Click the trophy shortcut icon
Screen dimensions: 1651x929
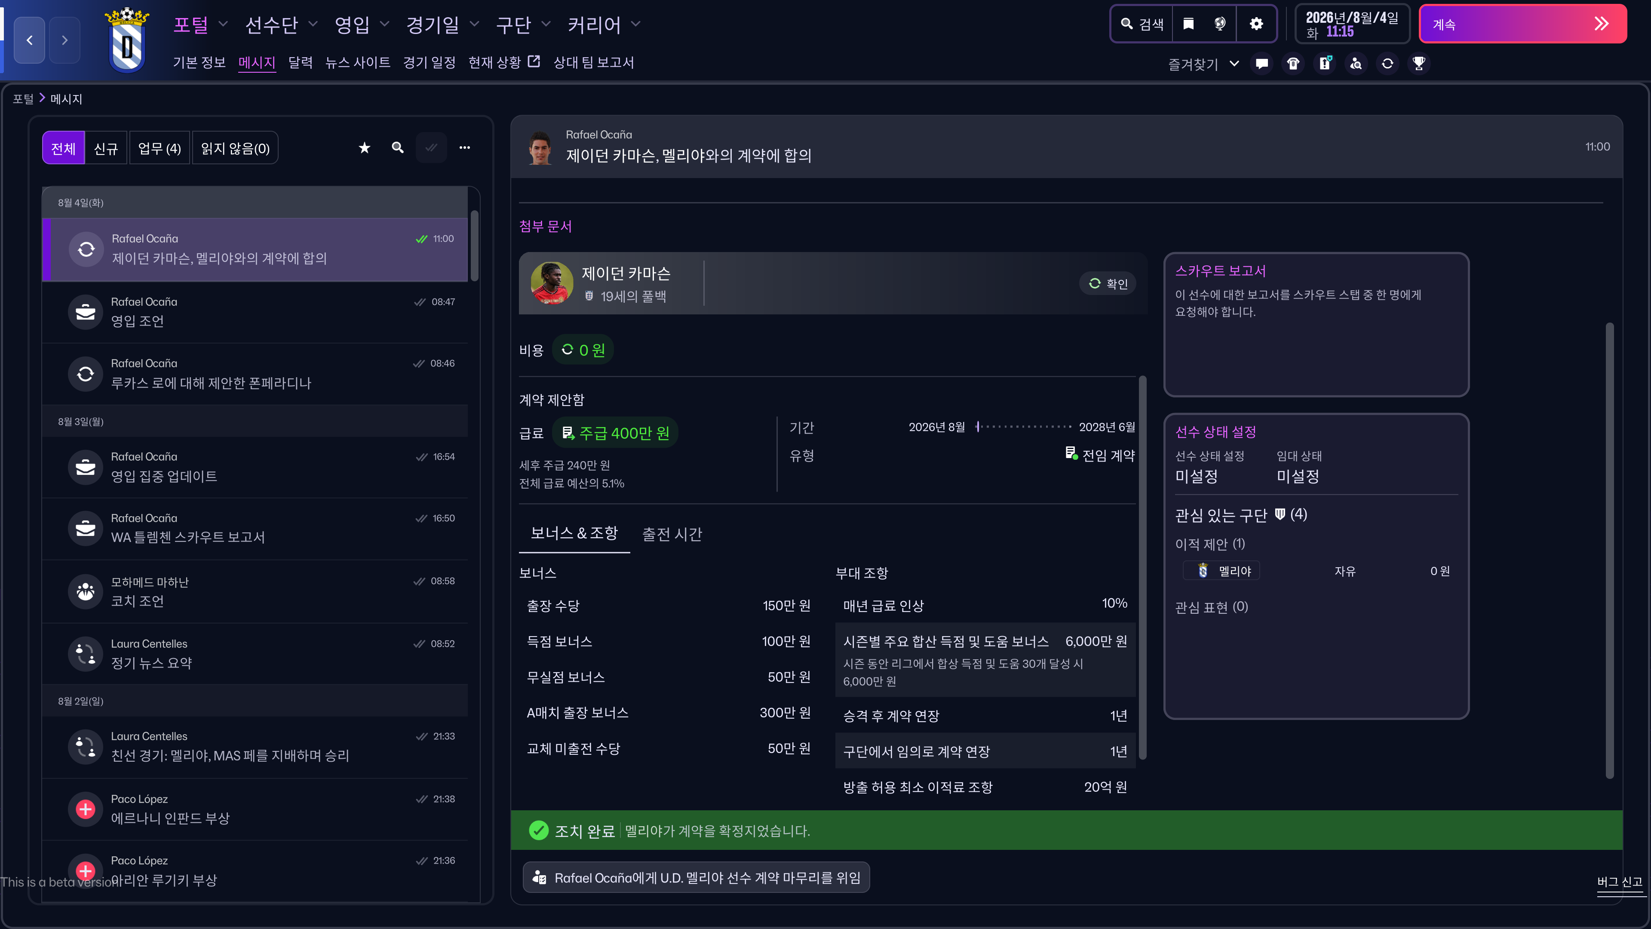point(1418,64)
